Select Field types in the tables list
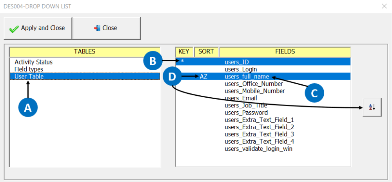The height and width of the screenshot is (182, 392). [85, 69]
